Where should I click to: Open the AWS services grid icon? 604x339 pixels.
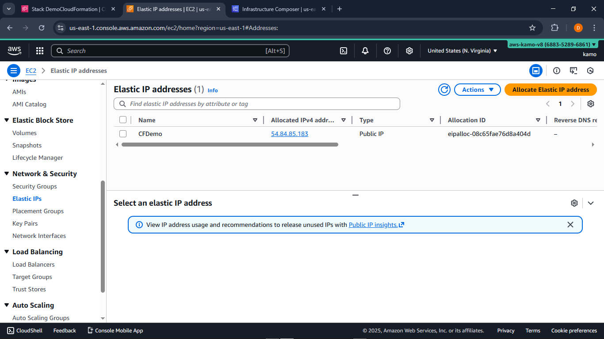point(40,51)
